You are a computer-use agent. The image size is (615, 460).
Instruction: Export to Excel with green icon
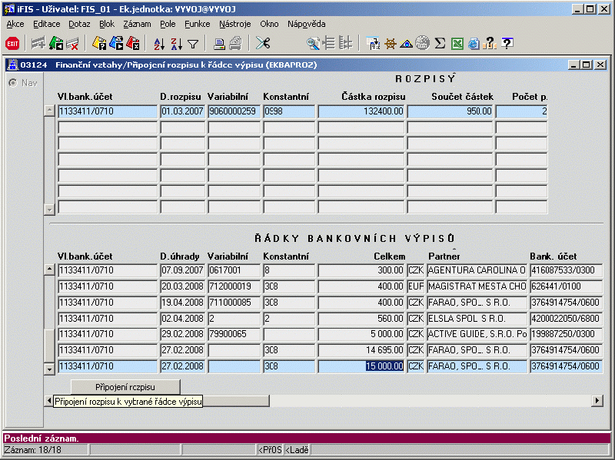click(x=457, y=44)
